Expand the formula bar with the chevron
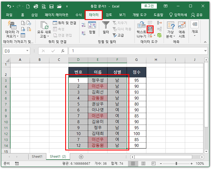Viewport: 211px width, 169px height. click(x=205, y=51)
